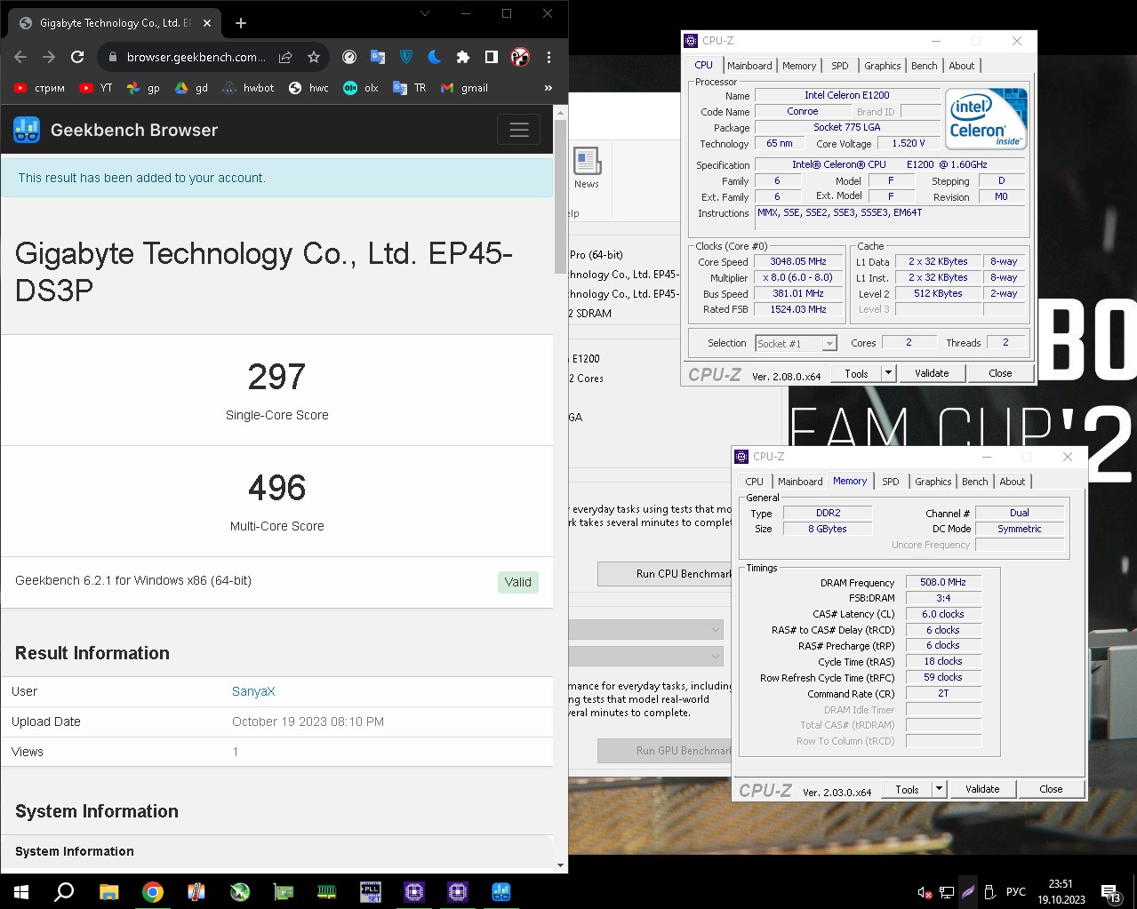Open Tools dropdown arrow in CPU-Z 2.08 window
Image resolution: width=1137 pixels, height=909 pixels.
[x=888, y=373]
